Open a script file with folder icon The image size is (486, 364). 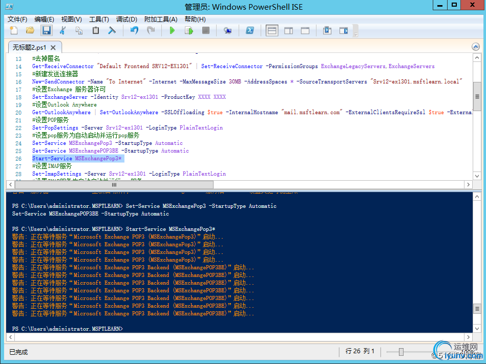pos(30,30)
